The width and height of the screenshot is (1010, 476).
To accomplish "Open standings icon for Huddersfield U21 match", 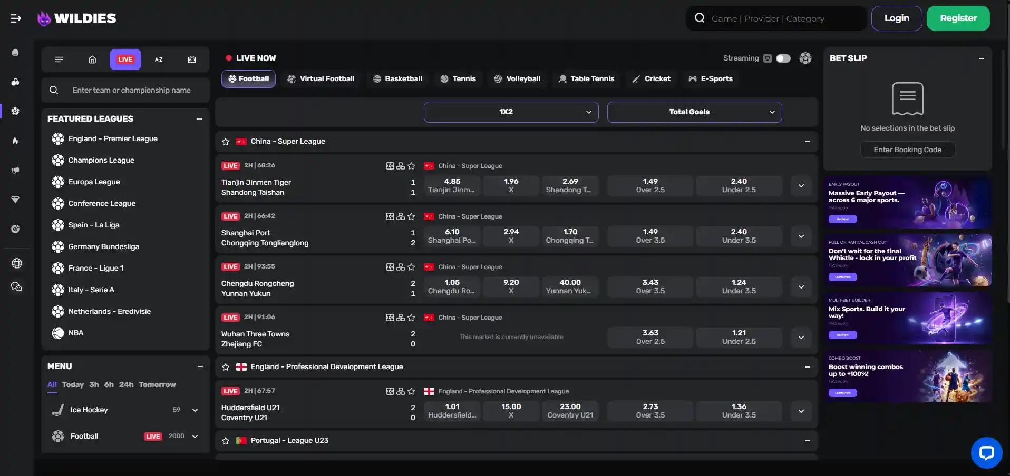I will pyautogui.click(x=401, y=391).
